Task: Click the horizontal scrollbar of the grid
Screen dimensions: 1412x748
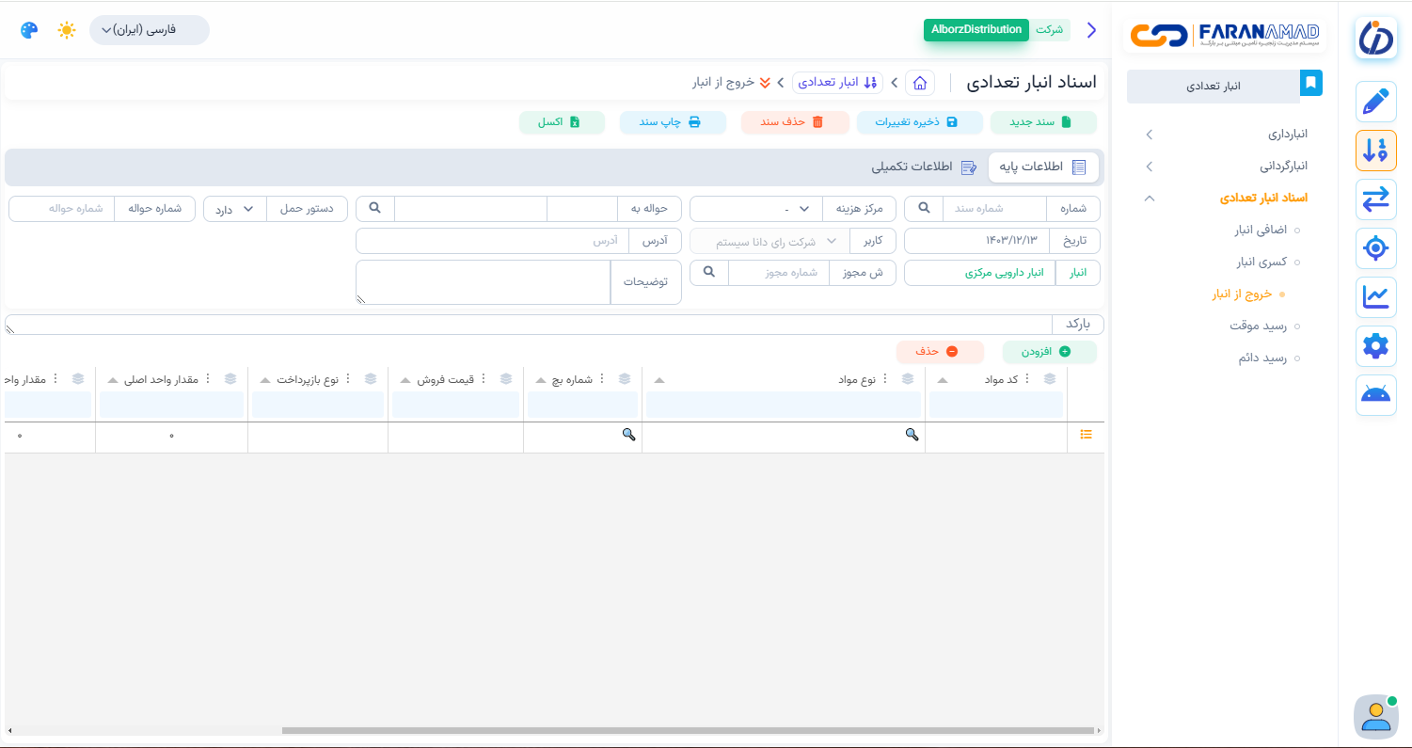Action: tap(689, 731)
